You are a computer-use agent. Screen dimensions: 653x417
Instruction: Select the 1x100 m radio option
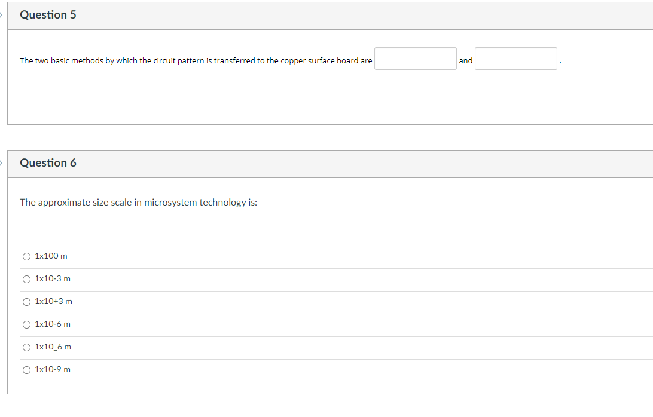[x=27, y=257]
